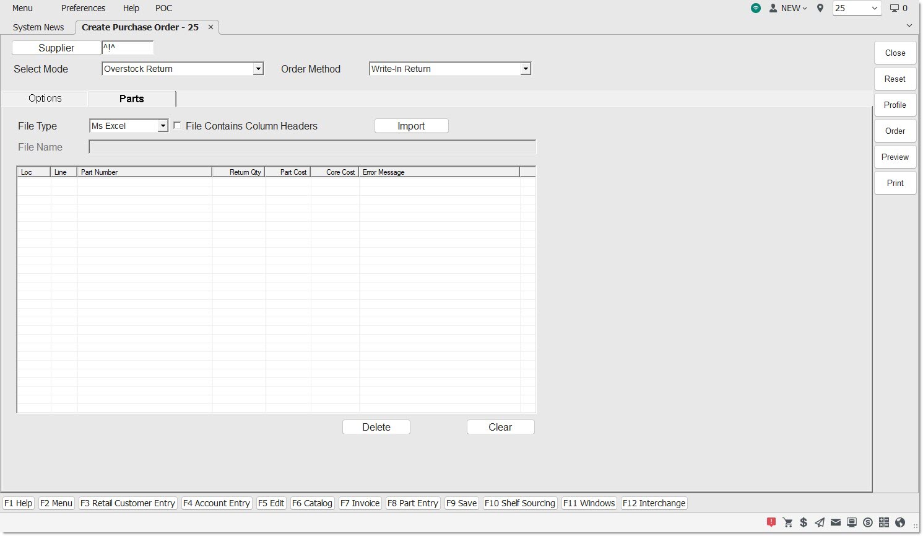The width and height of the screenshot is (923, 536).
Task: Expand the Select Mode dropdown
Action: pyautogui.click(x=258, y=69)
